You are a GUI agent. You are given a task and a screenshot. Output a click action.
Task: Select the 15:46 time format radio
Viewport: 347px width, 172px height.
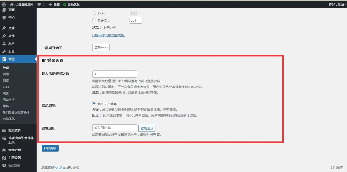[x=94, y=13]
